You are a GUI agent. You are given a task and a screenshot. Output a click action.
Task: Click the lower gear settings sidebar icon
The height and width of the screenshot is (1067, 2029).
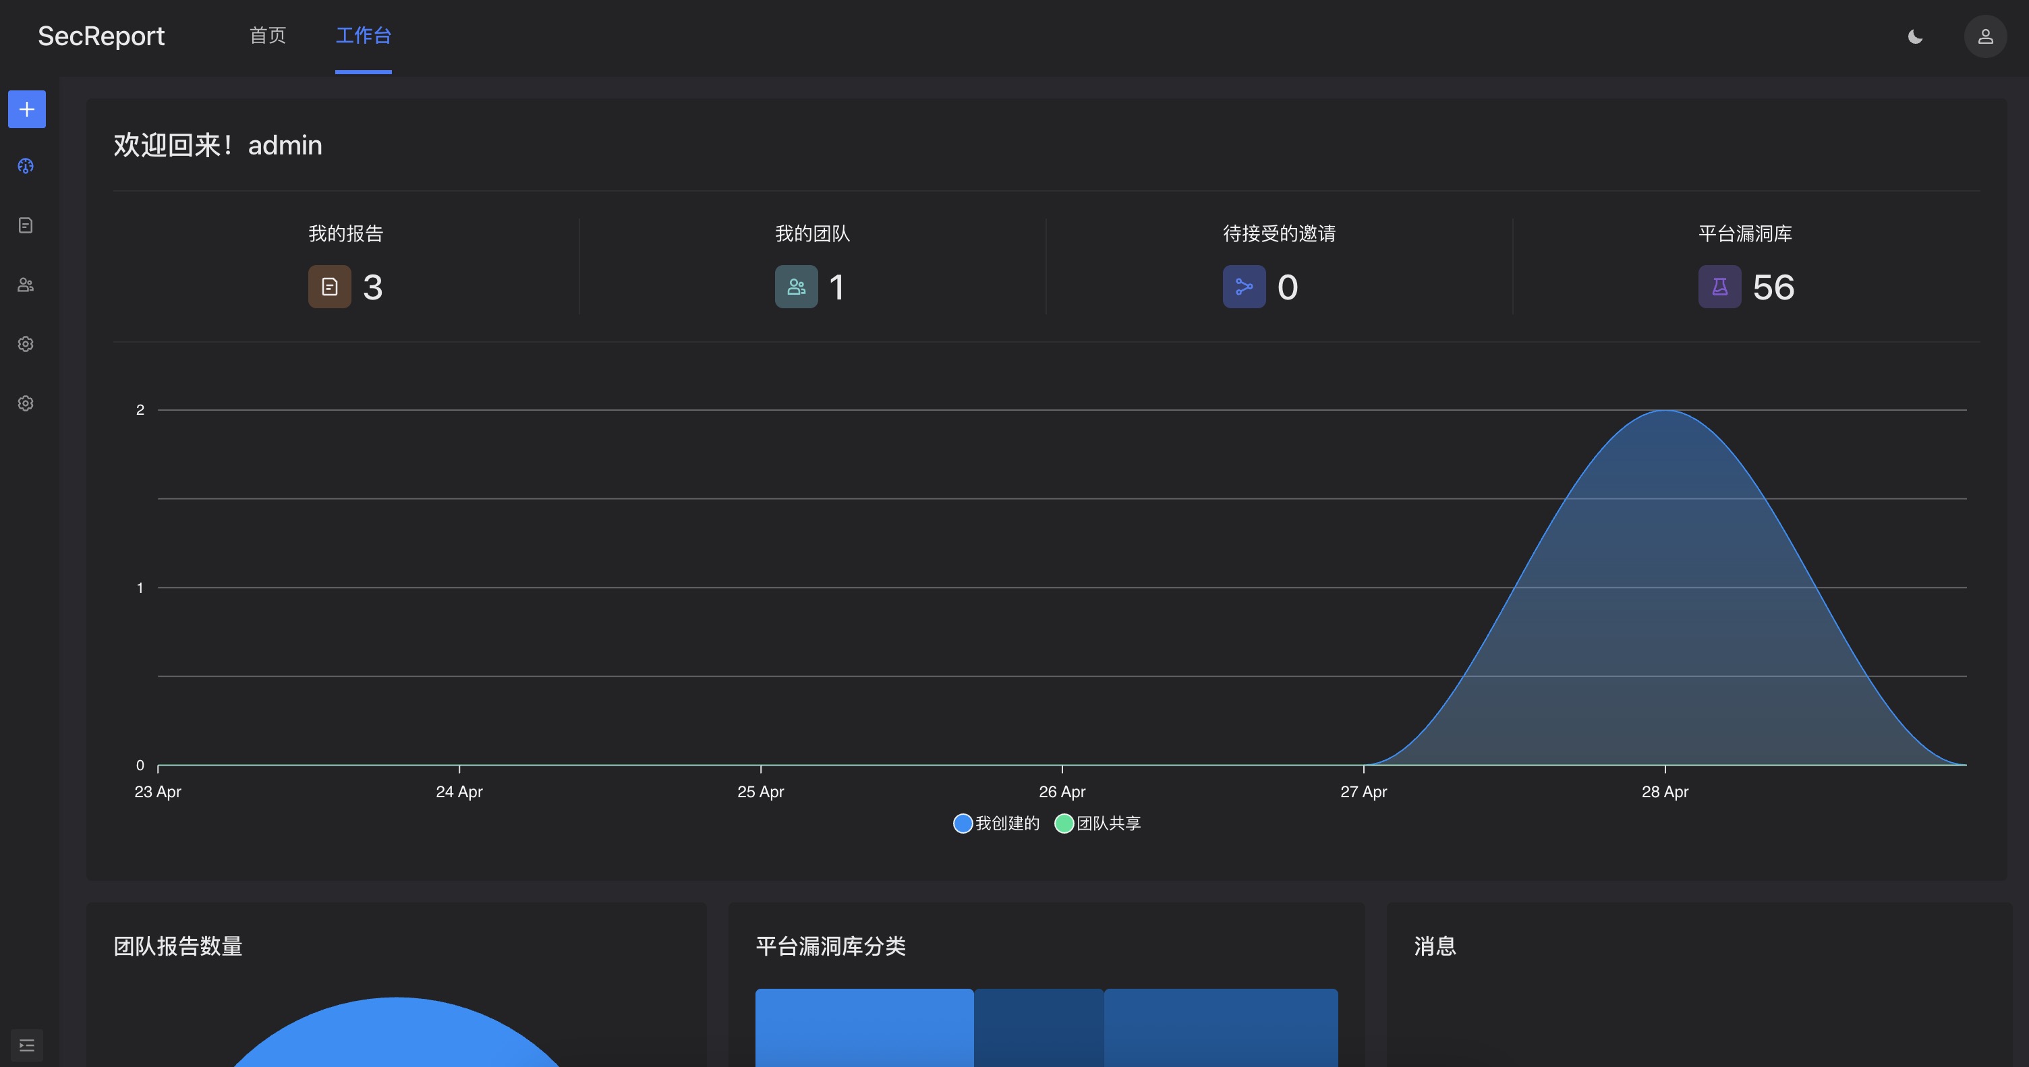[x=26, y=403]
